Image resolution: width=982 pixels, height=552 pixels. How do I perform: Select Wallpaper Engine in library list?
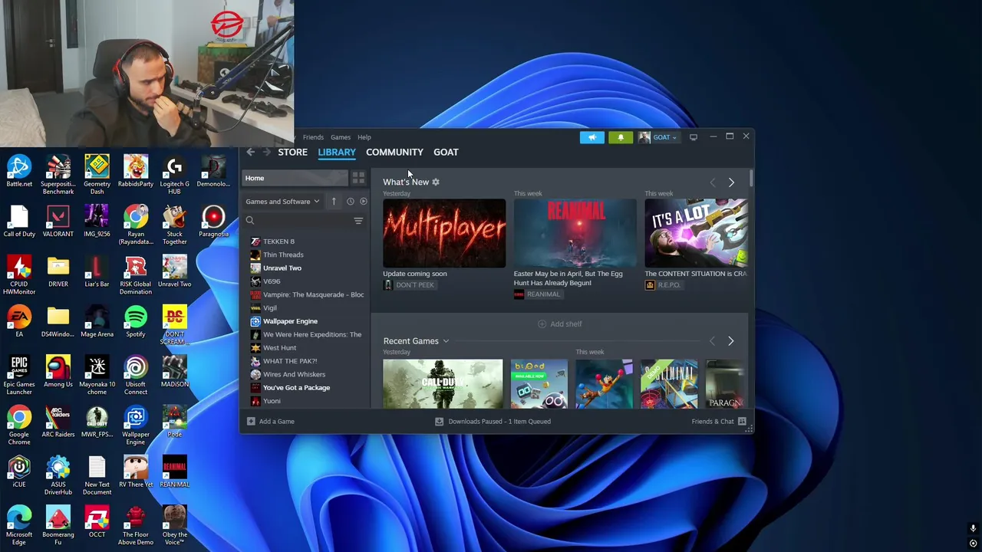point(306,321)
